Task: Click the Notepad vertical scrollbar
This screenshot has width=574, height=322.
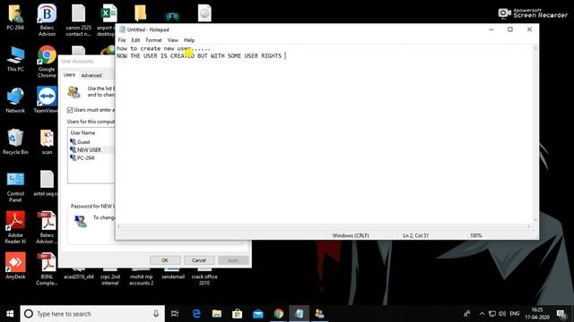Action: tap(535, 134)
